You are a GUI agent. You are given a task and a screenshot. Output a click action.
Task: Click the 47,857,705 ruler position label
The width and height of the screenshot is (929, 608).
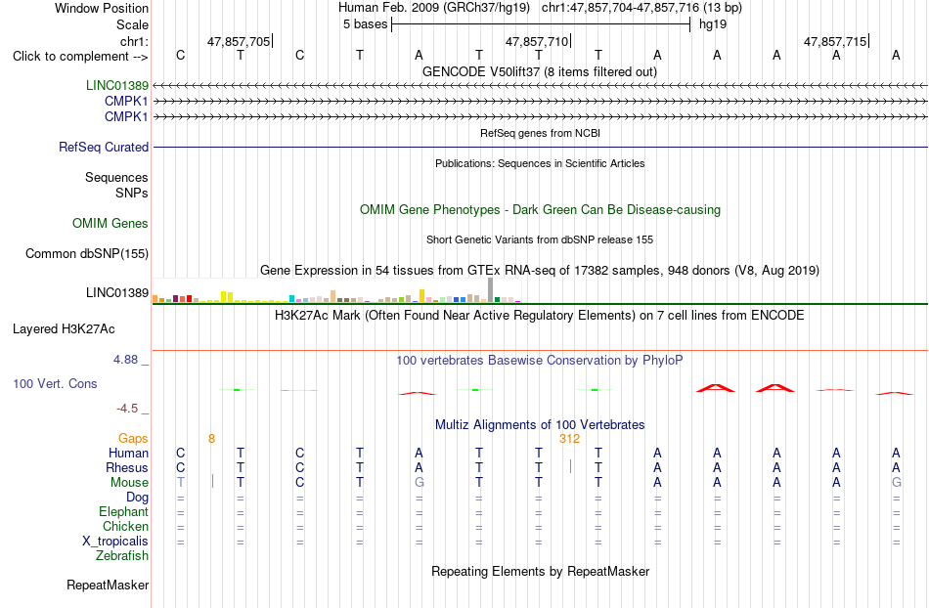tap(239, 41)
